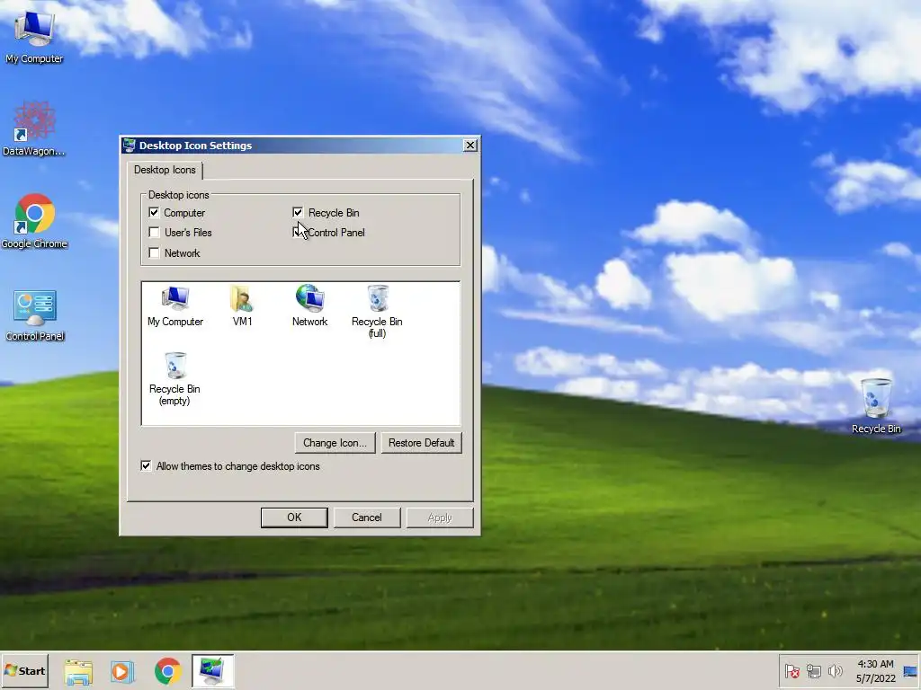This screenshot has width=921, height=690.
Task: Click the Apply button
Action: (440, 517)
